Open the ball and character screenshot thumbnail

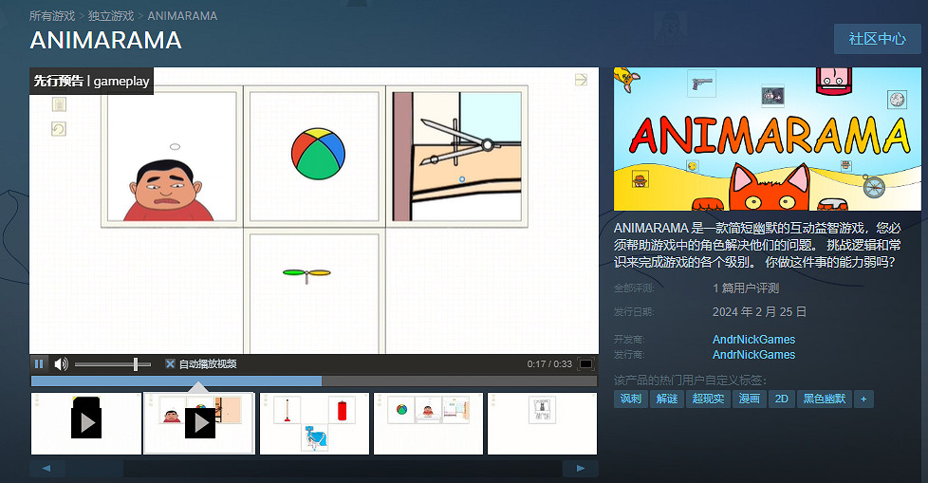click(429, 423)
